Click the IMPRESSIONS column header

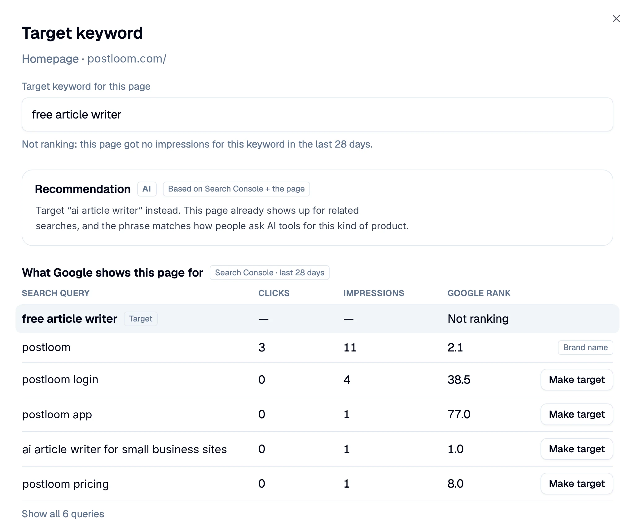click(374, 293)
